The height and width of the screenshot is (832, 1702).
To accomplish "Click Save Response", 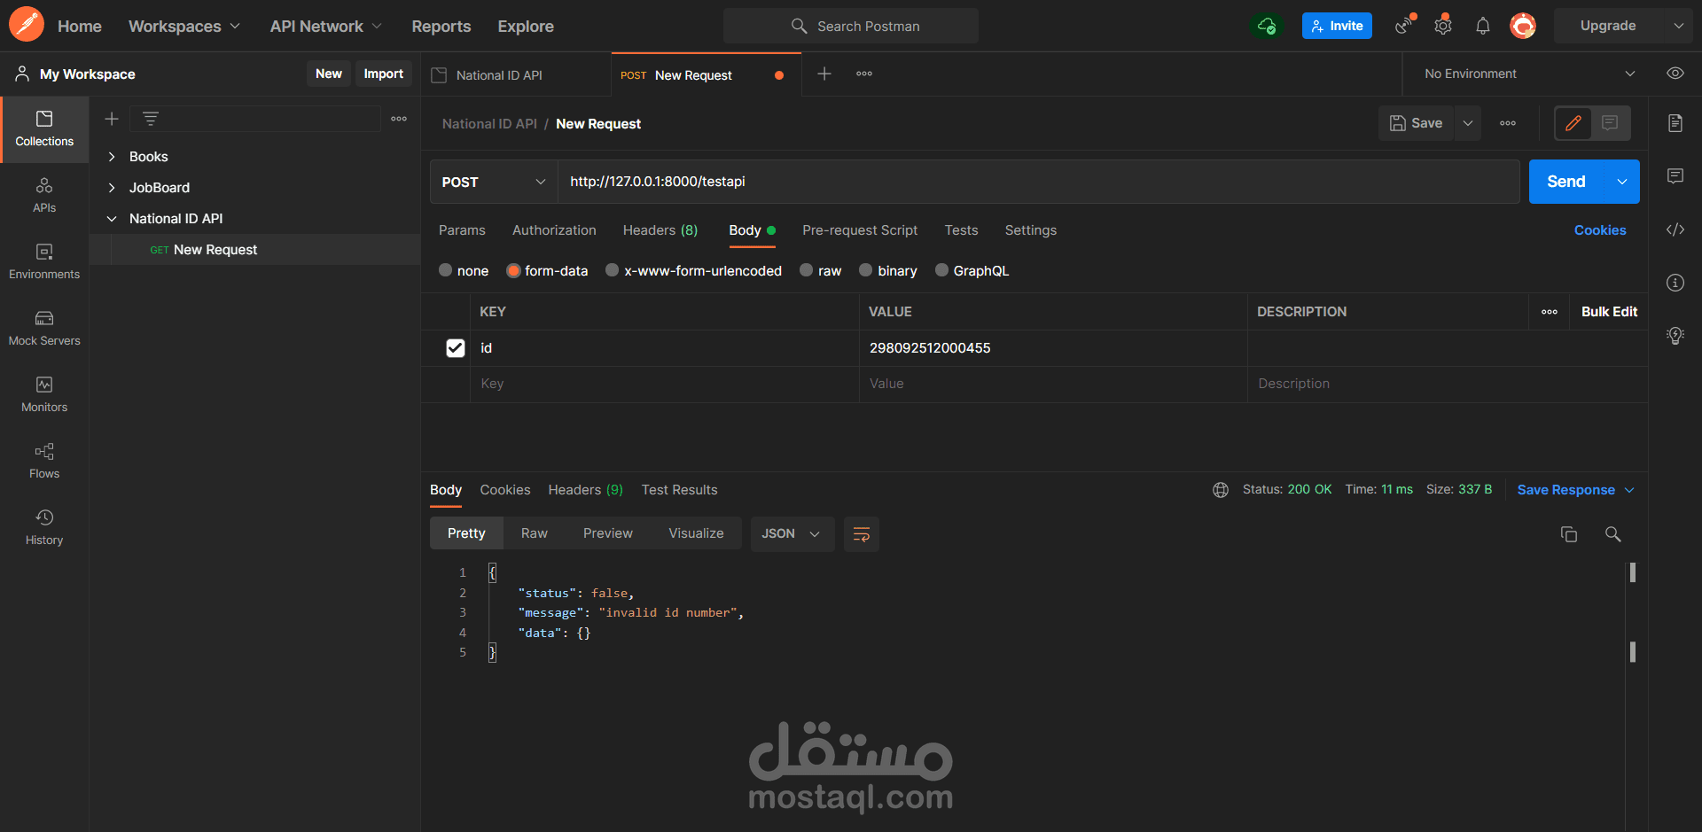I will [1566, 490].
